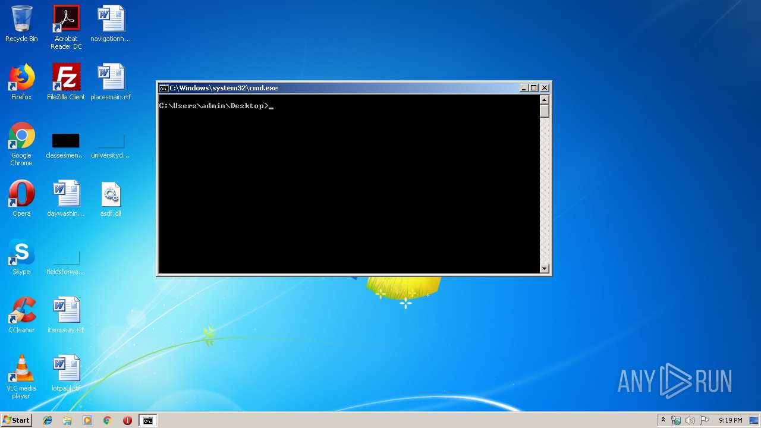Launch Internet Explorer from the taskbar
The width and height of the screenshot is (761, 428).
48,420
